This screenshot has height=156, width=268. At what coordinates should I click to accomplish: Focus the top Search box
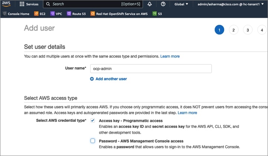pyautogui.click(x=93, y=4)
